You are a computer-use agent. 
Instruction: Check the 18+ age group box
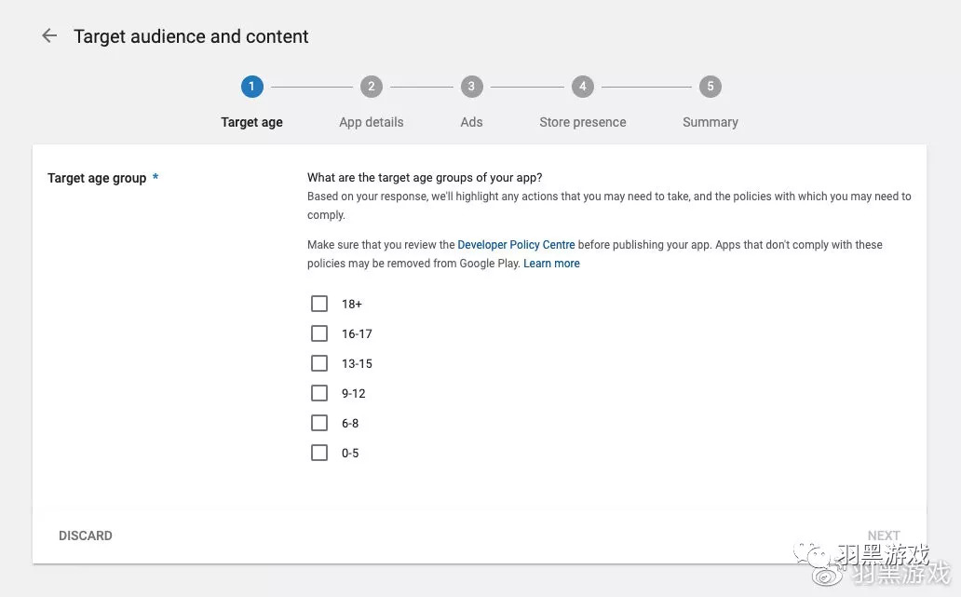pos(319,304)
